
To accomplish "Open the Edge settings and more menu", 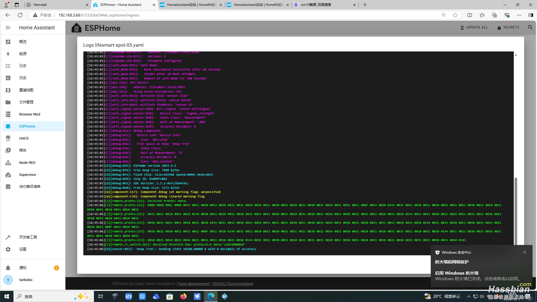I will [x=519, y=15].
